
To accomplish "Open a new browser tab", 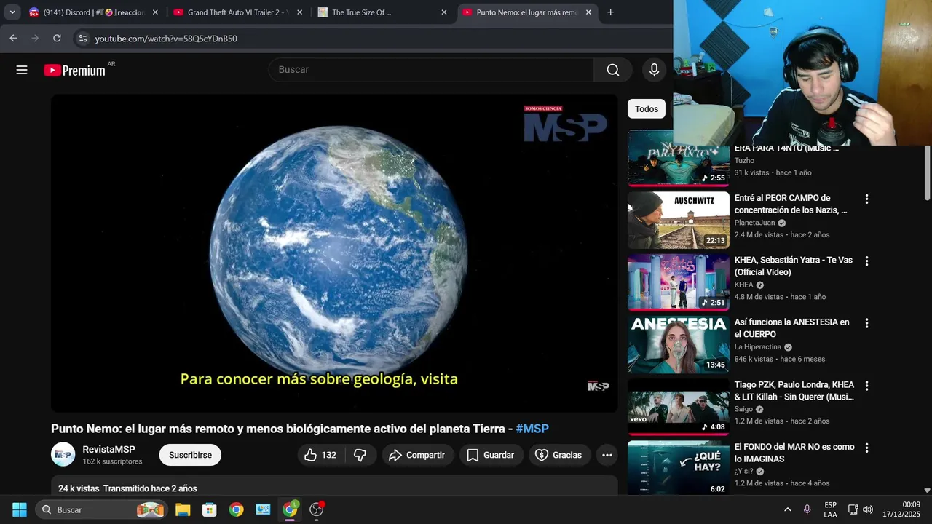I will 610,12.
